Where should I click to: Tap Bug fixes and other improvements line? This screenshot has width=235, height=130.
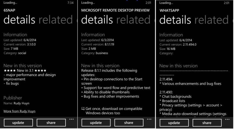point(110,96)
